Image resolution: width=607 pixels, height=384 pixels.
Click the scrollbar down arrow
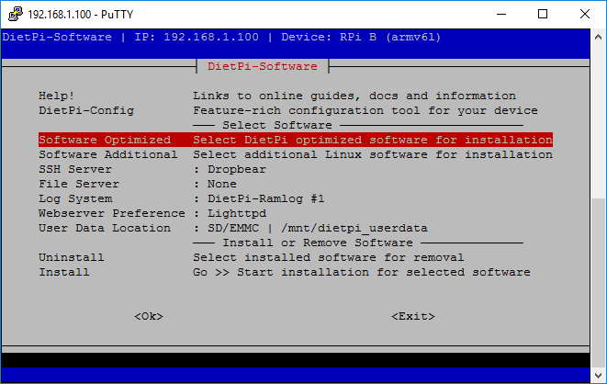[x=598, y=376]
